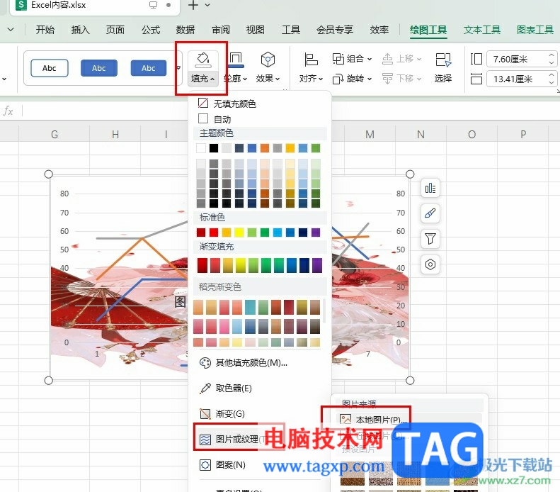The width and height of the screenshot is (560, 492).
Task: Click the Outline shape icon
Action: (236, 60)
